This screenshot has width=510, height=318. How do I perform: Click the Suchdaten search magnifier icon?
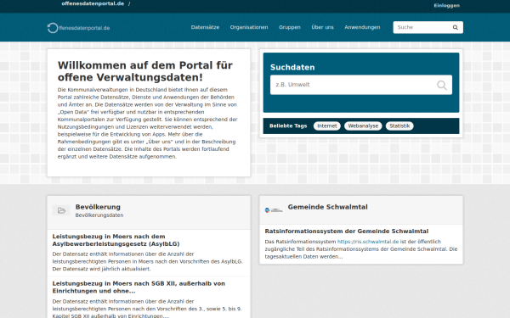point(442,86)
